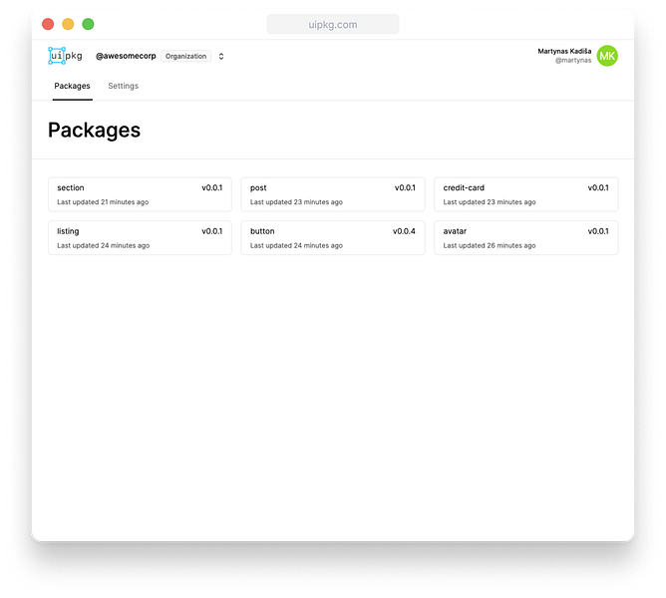Click "Last updated 21 minutes ago" text

103,202
